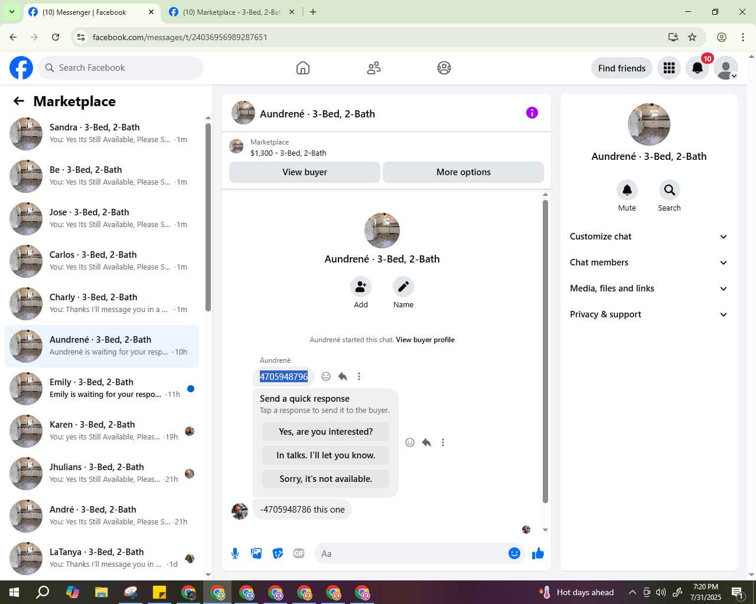Screen dimensions: 756x604
Task: Open the View buyer profile link
Action: click(425, 340)
